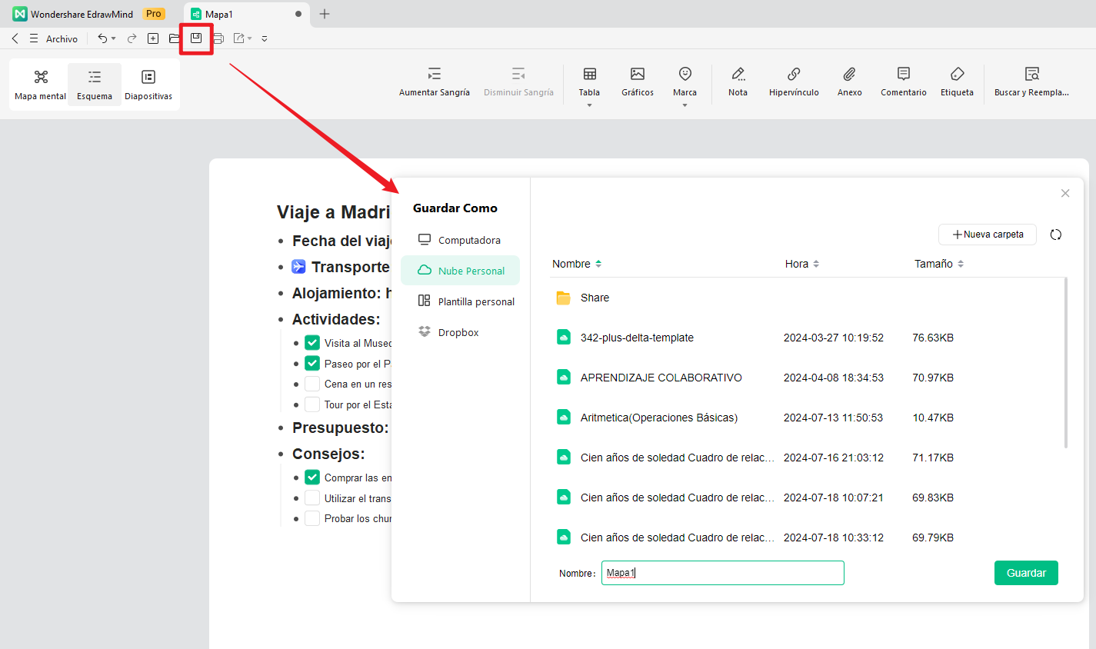Image resolution: width=1096 pixels, height=649 pixels.
Task: Click the Transporte airplane icon in outline
Action: point(298,267)
